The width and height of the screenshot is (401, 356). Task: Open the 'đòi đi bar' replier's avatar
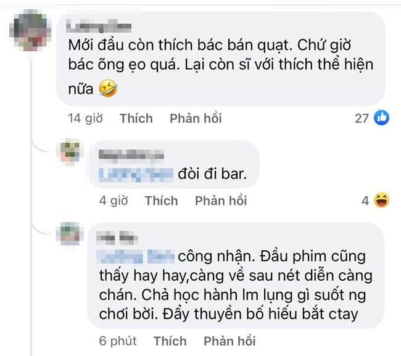pyautogui.click(x=70, y=152)
